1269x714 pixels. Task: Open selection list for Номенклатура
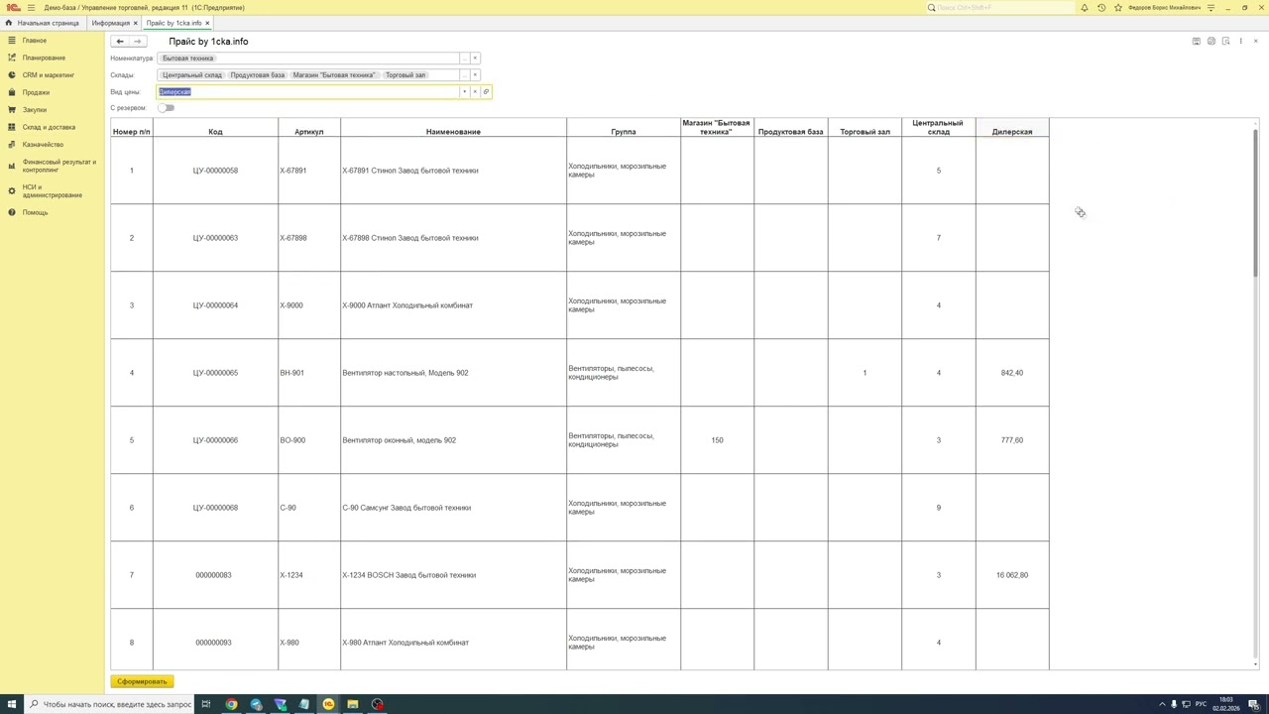pyautogui.click(x=464, y=59)
